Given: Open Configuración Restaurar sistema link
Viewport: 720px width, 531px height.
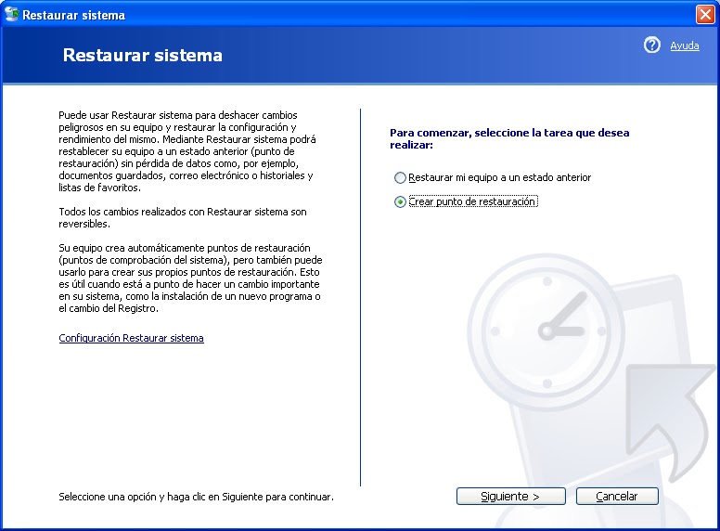Looking at the screenshot, I should click(132, 338).
